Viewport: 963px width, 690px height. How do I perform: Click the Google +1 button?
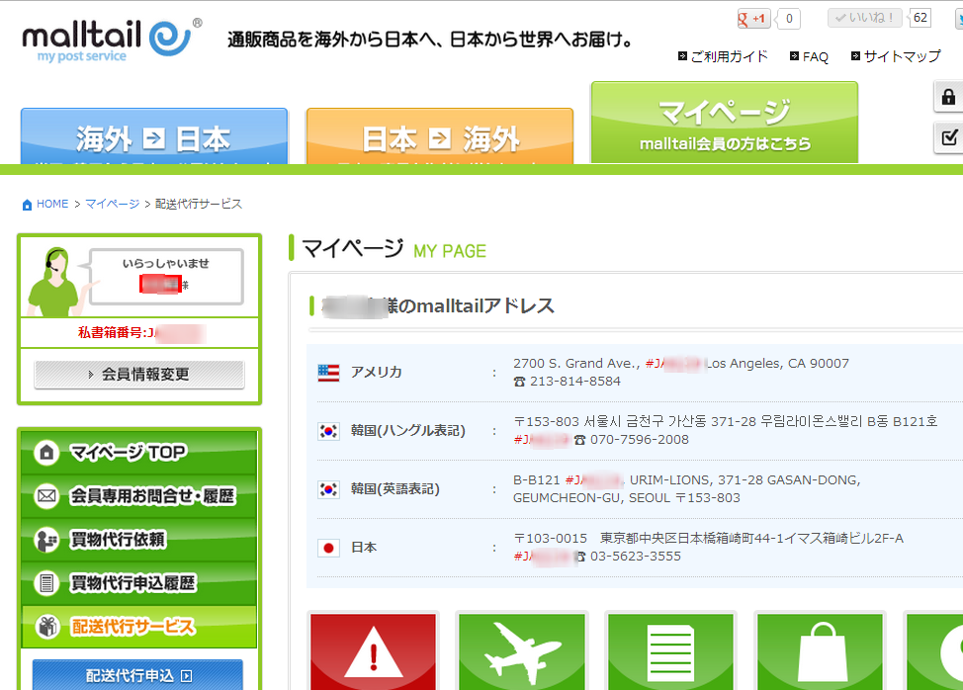(753, 19)
